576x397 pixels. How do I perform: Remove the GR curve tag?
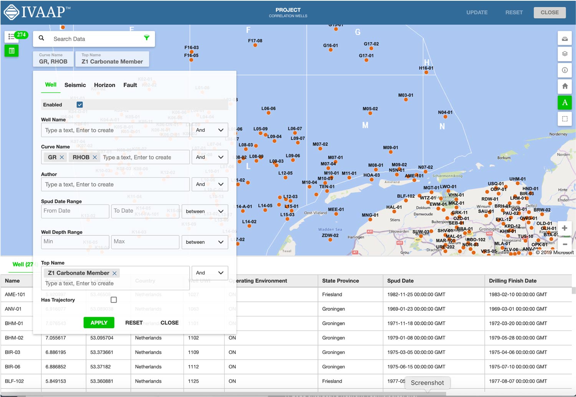point(62,157)
